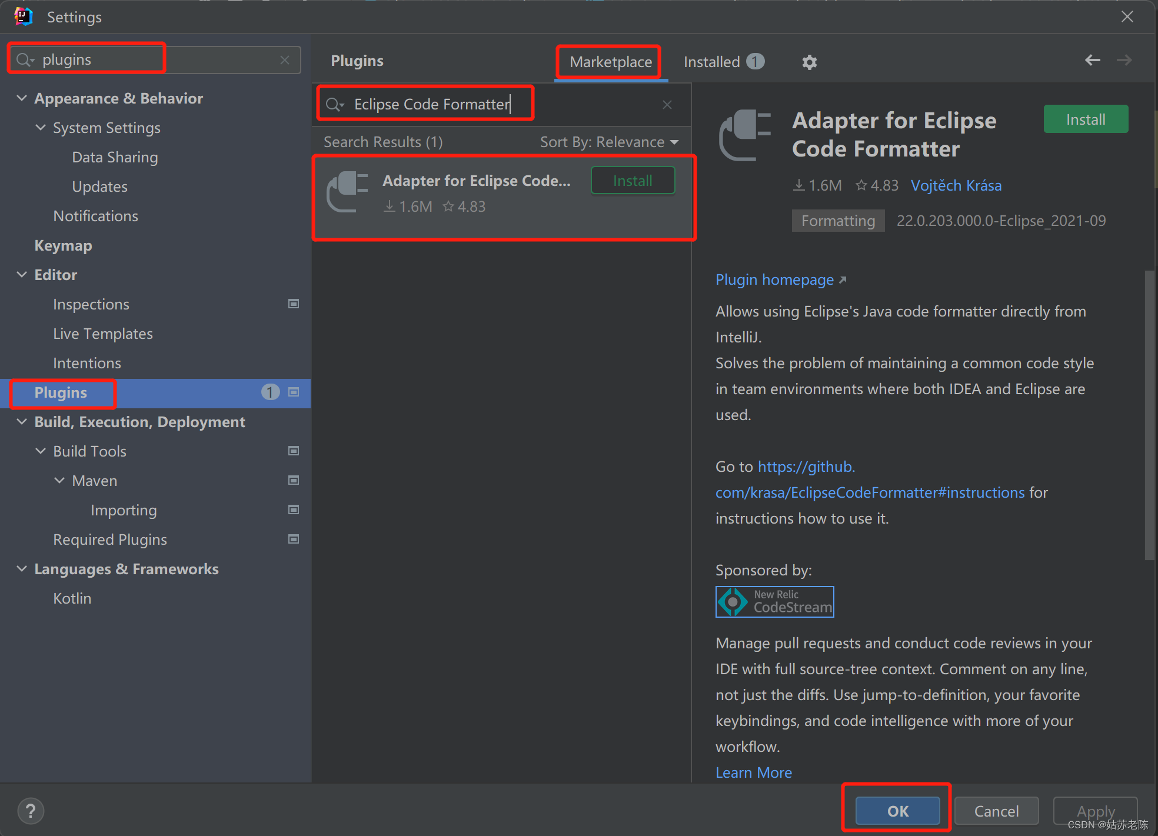Switch to the Marketplace tab

(x=611, y=62)
